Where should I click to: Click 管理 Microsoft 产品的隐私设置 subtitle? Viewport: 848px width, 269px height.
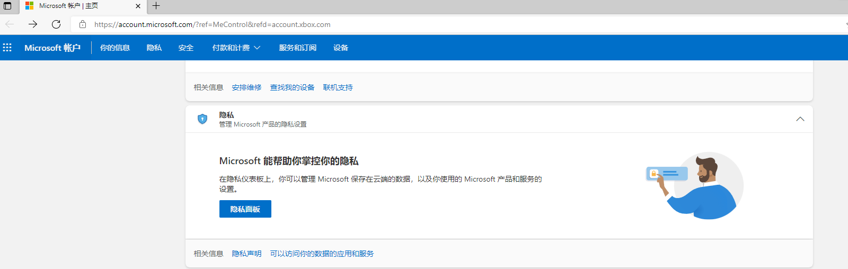pyautogui.click(x=263, y=124)
